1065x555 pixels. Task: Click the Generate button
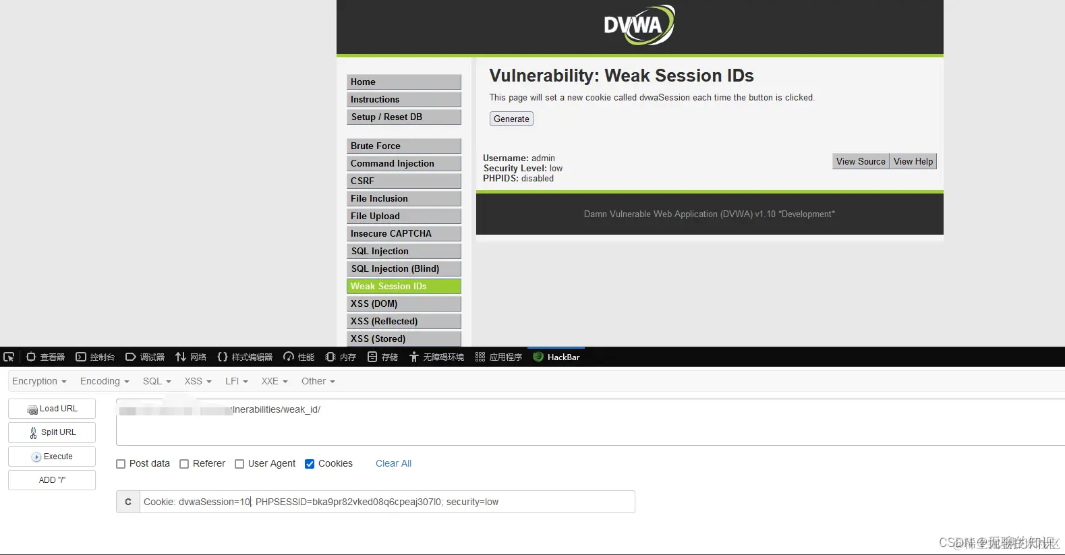[x=511, y=119]
